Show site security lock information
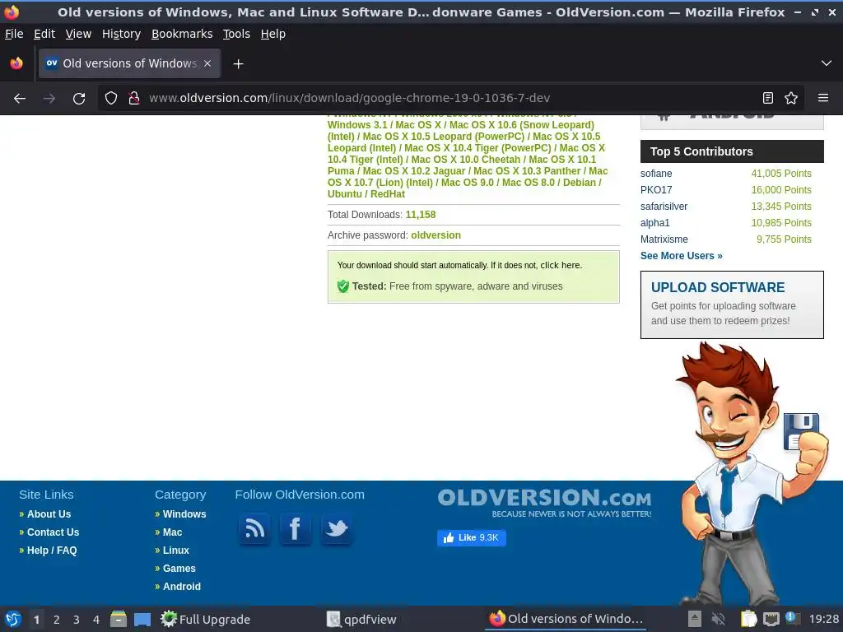Image resolution: width=843 pixels, height=632 pixels. (134, 99)
